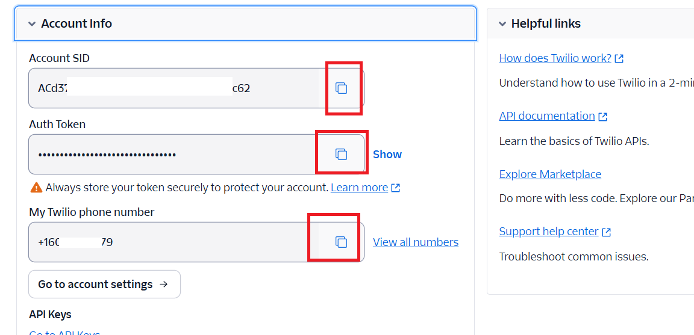This screenshot has width=694, height=335.
Task: Collapse the Account Info section
Action: tap(32, 24)
